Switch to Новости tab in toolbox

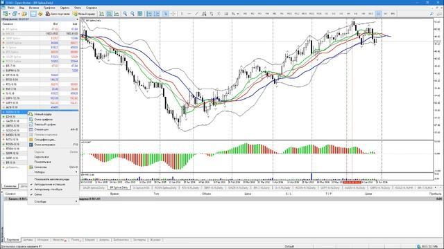coord(58,240)
